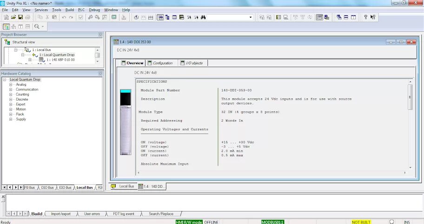Click the specifications vertical scrollbar thumb
The image size is (424, 224).
[x=410, y=97]
